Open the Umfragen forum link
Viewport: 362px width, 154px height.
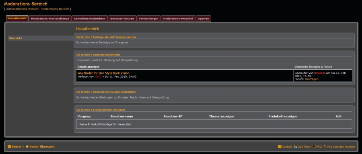(312, 79)
